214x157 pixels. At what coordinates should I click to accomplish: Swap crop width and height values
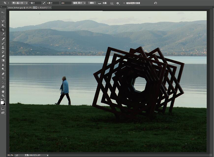(x=44, y=3)
